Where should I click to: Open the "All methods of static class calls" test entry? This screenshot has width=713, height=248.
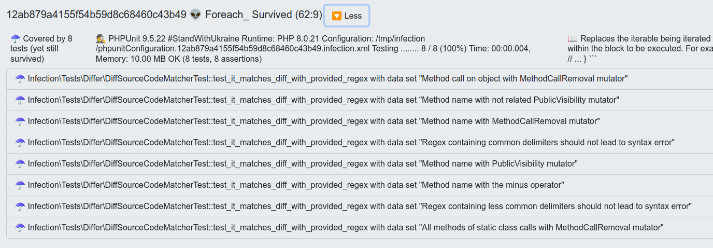(x=346, y=227)
